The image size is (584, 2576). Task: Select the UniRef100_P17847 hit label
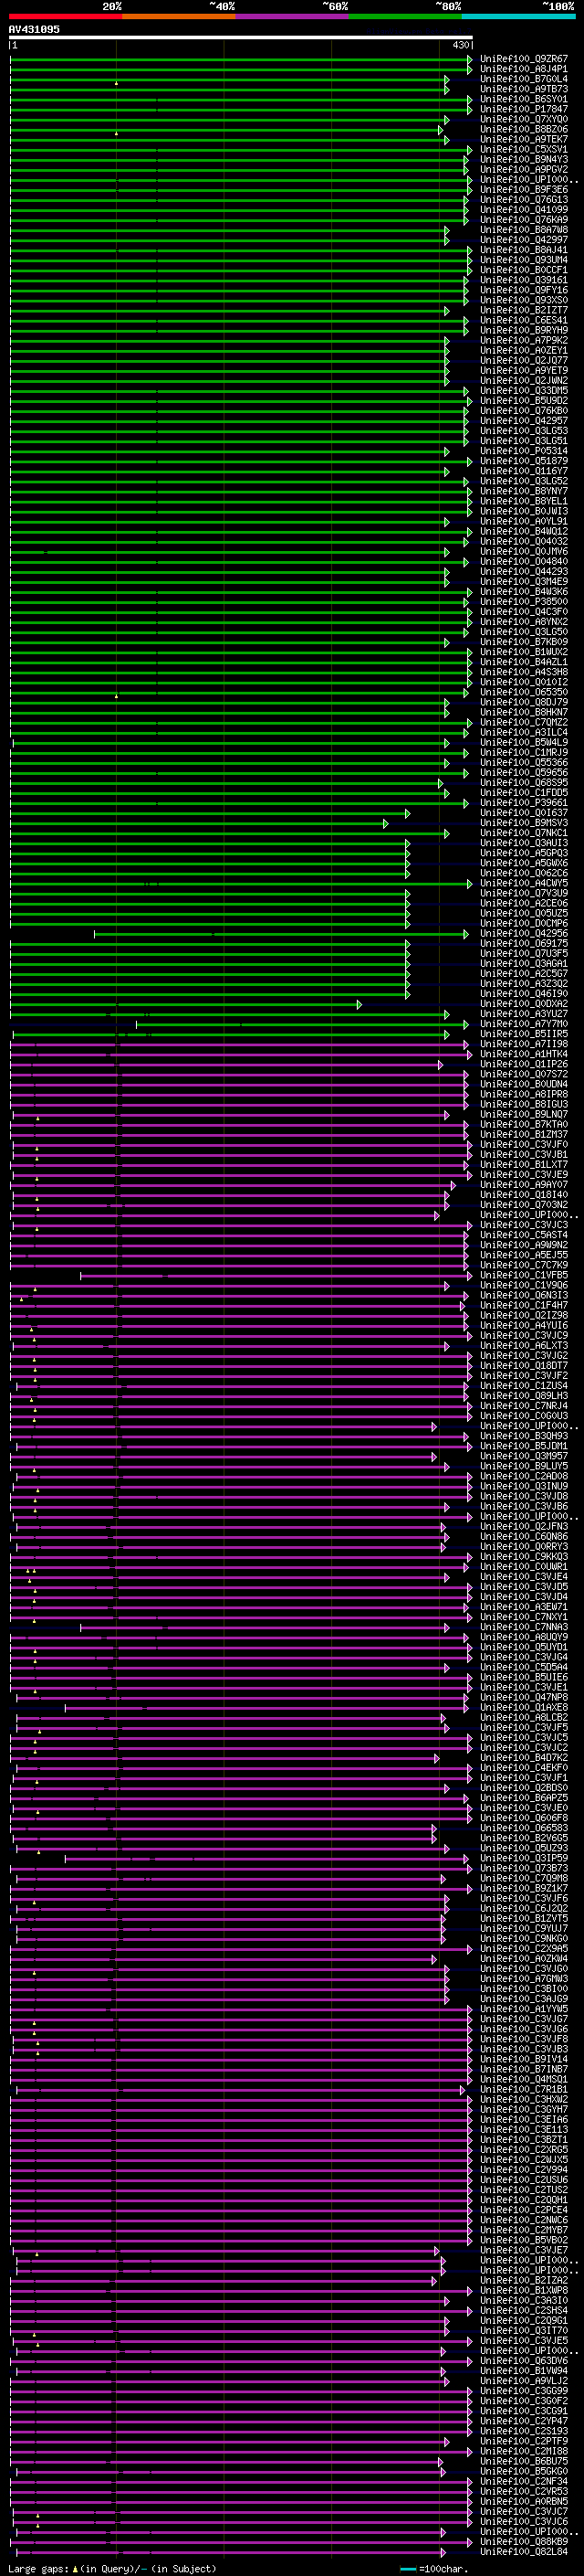click(524, 109)
